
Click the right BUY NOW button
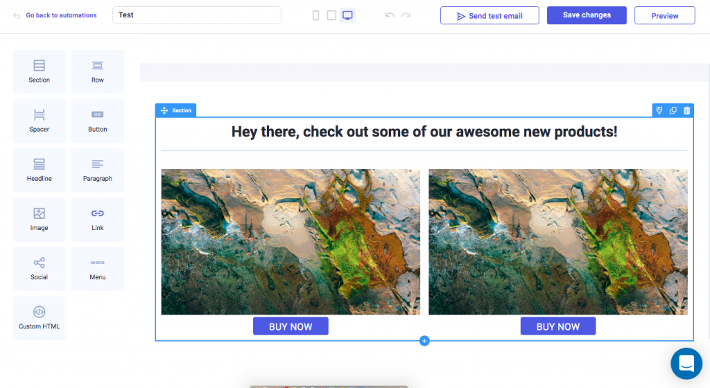(x=558, y=326)
